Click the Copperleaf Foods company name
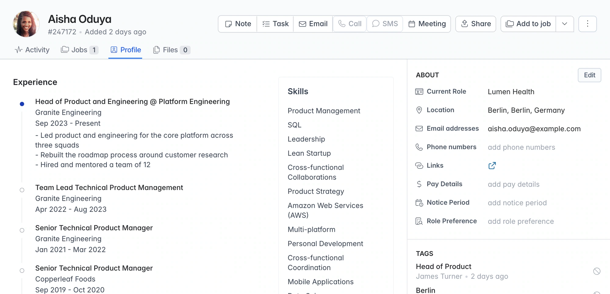 click(65, 279)
